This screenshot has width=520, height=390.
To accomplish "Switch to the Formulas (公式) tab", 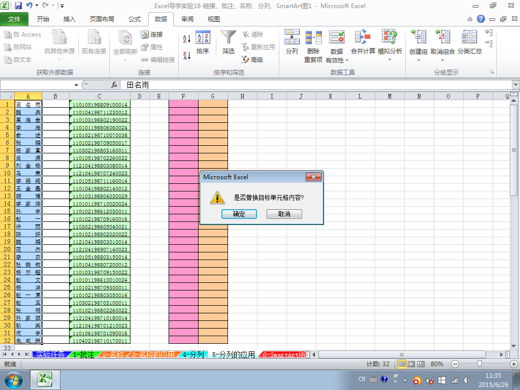I will [135, 19].
